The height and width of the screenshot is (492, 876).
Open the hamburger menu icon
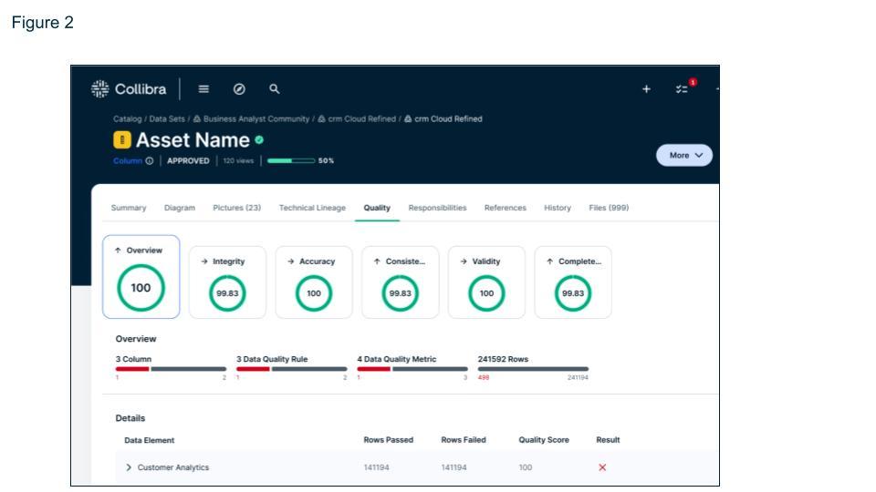[203, 88]
